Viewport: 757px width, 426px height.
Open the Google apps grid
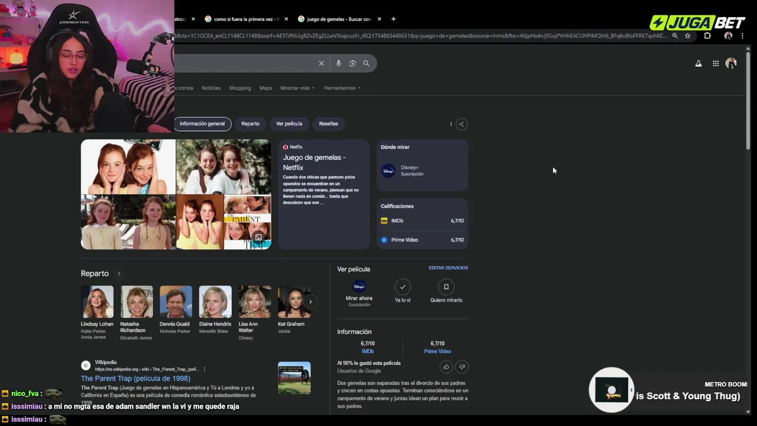716,63
